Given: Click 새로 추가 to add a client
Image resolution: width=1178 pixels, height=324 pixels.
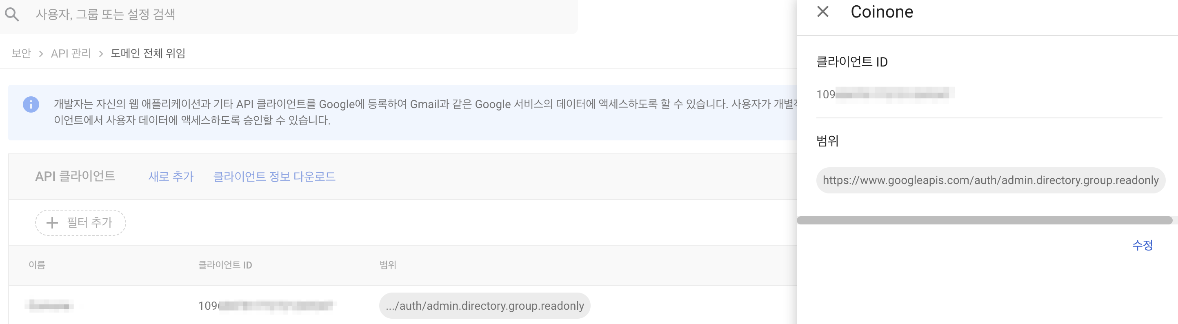Looking at the screenshot, I should pyautogui.click(x=171, y=176).
